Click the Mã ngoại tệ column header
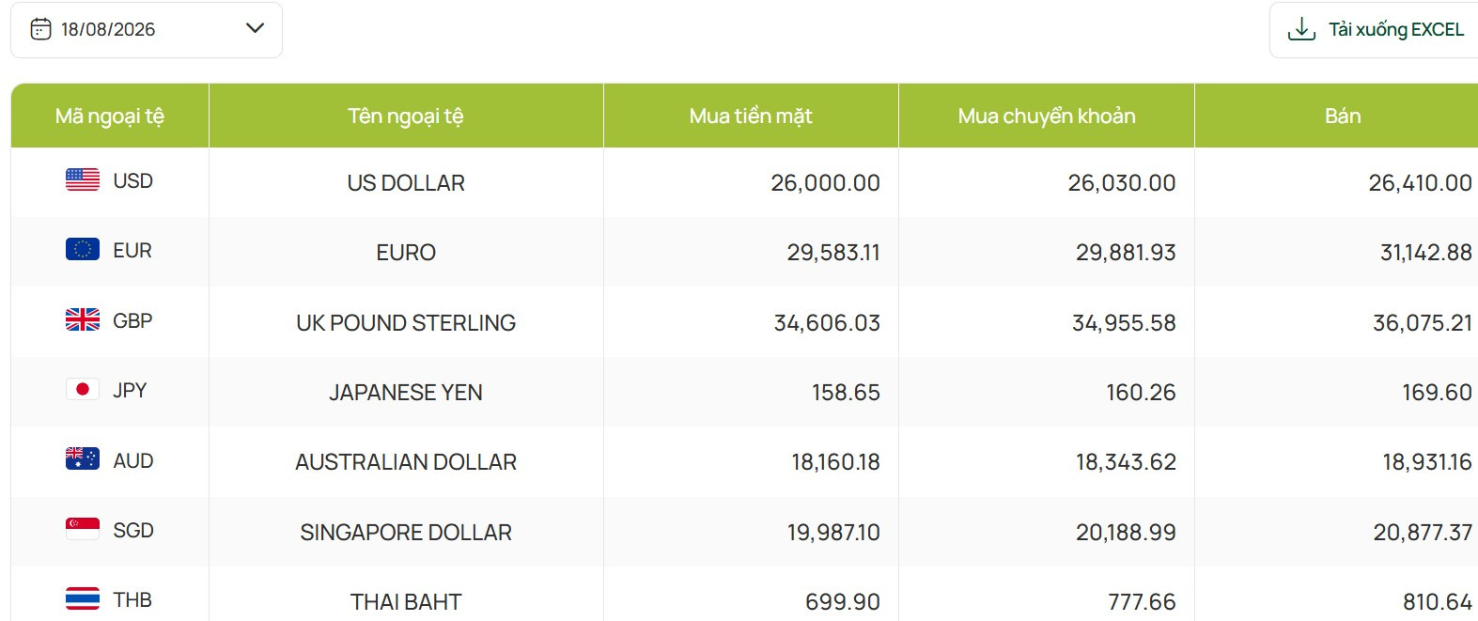1478x621 pixels. coord(110,116)
